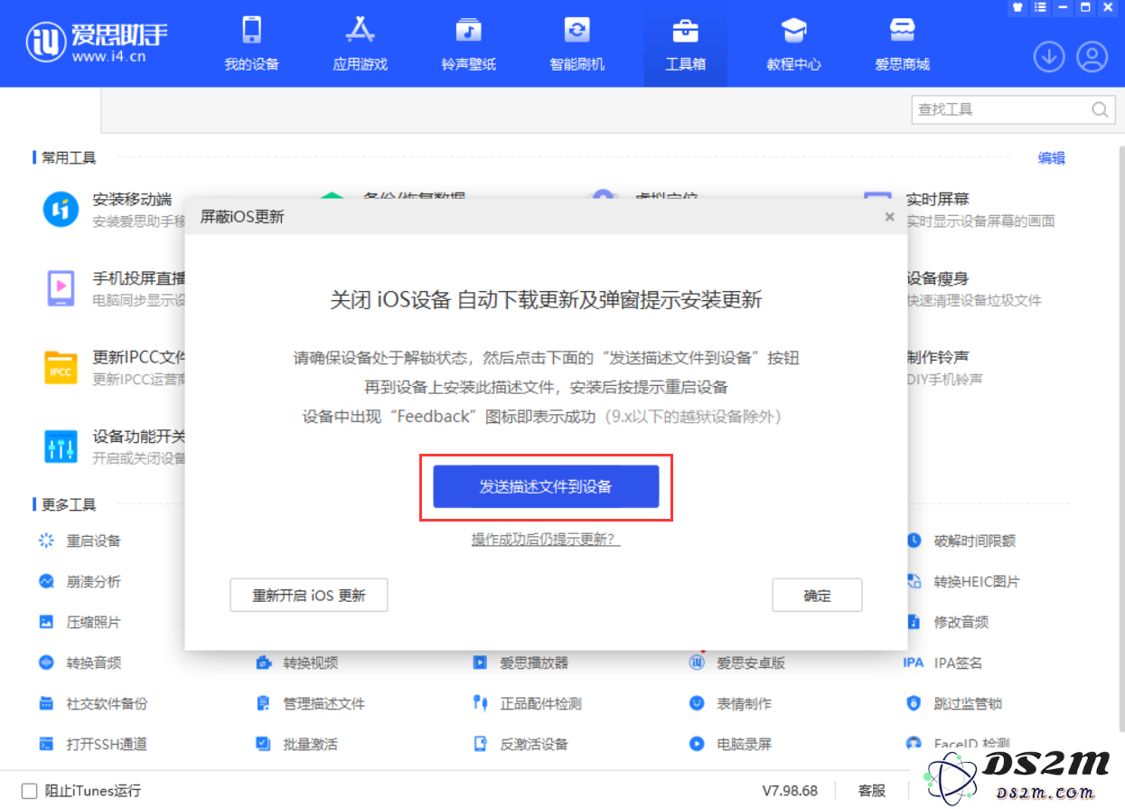Switch to the 应用游戏 tab
The image size is (1125, 809).
[x=361, y=43]
